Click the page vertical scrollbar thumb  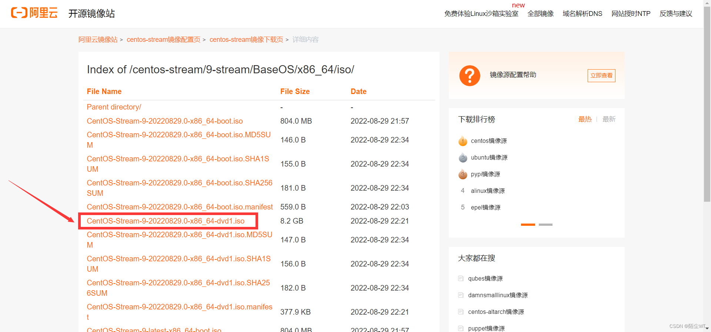(x=707, y=104)
